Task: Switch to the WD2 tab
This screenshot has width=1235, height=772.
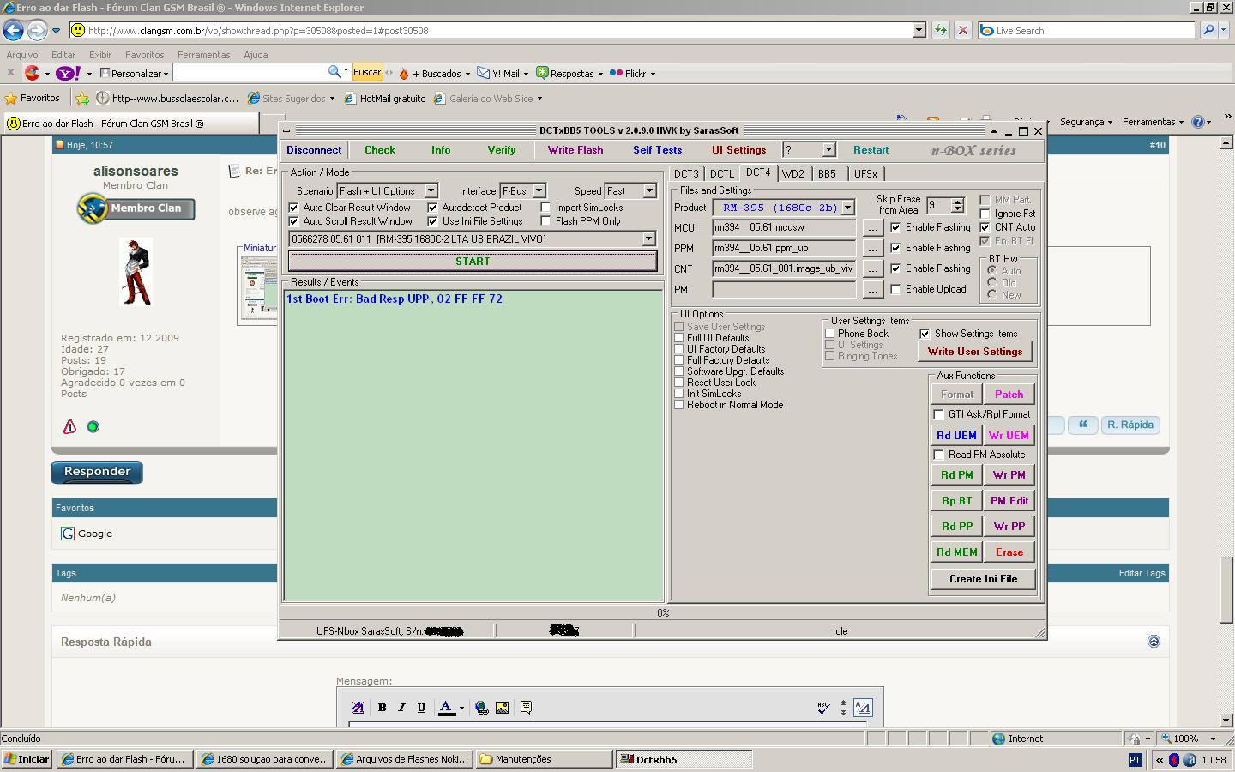Action: tap(793, 174)
